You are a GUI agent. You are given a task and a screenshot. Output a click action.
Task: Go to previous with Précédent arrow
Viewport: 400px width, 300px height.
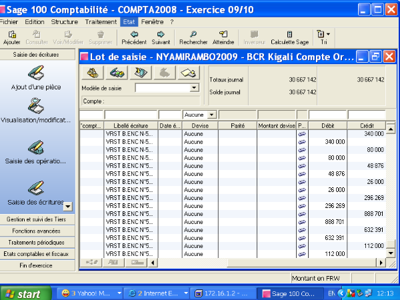(134, 37)
